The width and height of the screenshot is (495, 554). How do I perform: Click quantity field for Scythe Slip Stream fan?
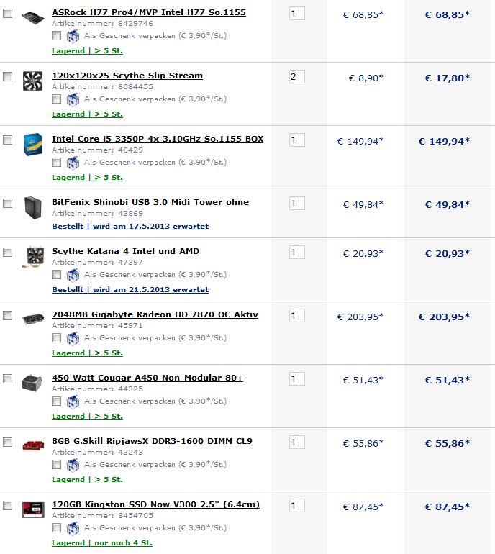(x=297, y=77)
